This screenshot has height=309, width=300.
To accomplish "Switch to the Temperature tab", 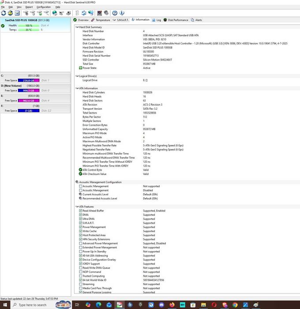I will coord(101,20).
